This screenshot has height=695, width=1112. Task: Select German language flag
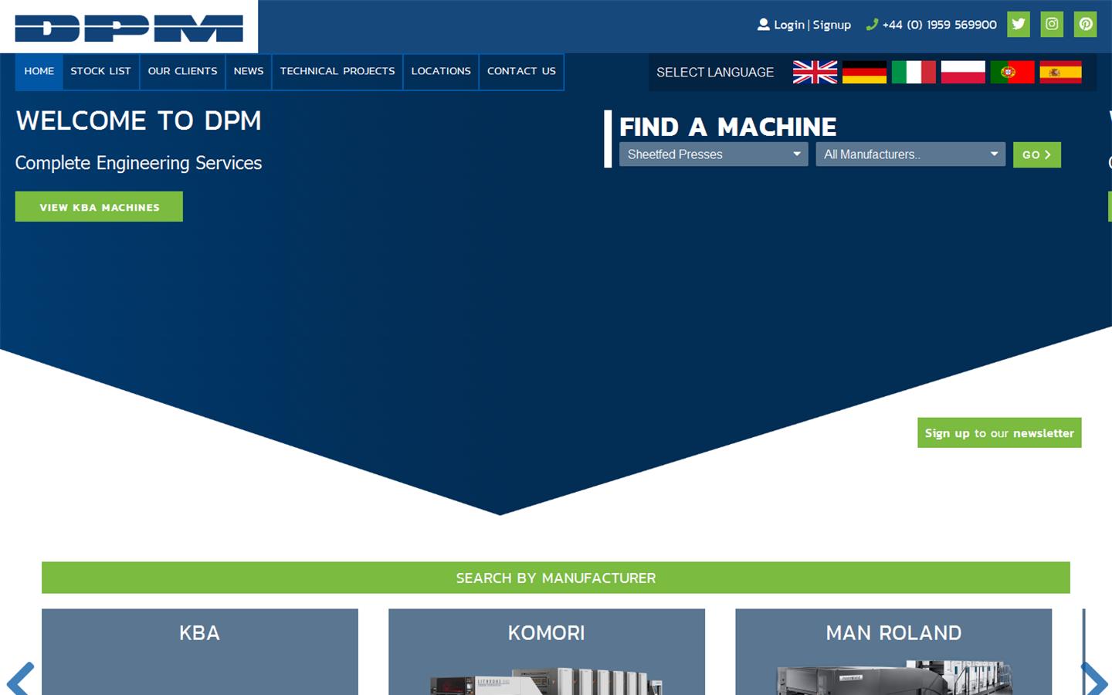pyautogui.click(x=864, y=72)
